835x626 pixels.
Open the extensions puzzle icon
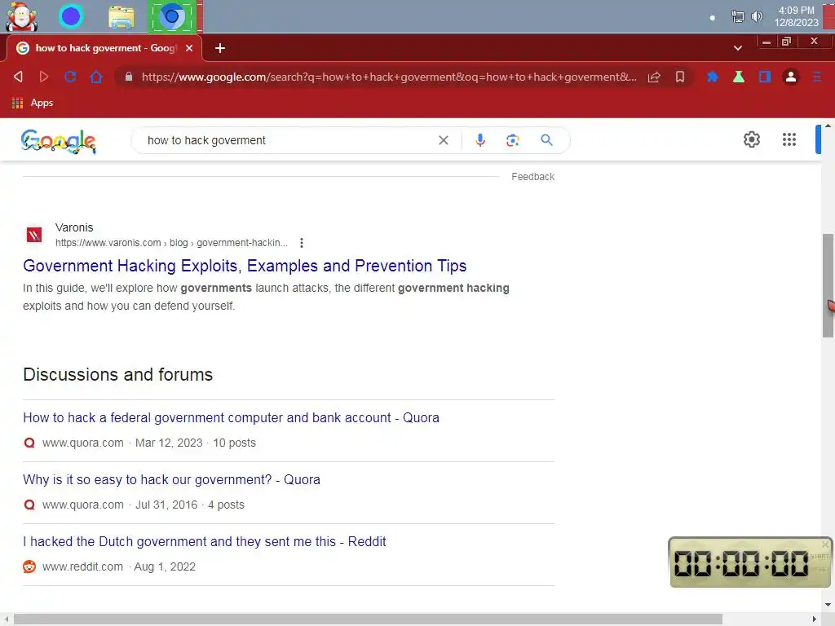(x=712, y=77)
